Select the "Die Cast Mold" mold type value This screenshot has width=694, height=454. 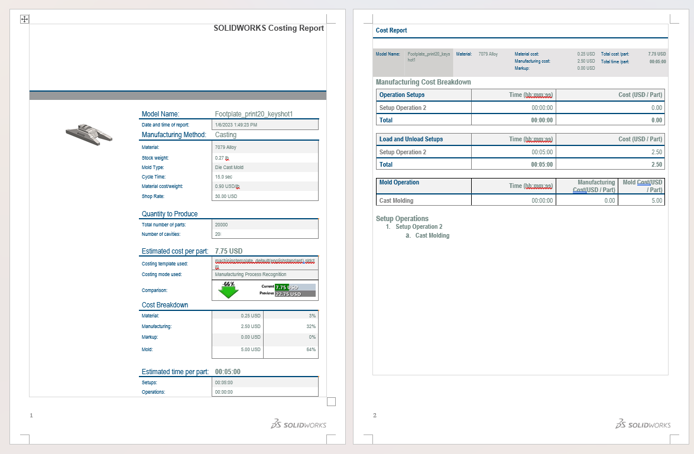(229, 167)
